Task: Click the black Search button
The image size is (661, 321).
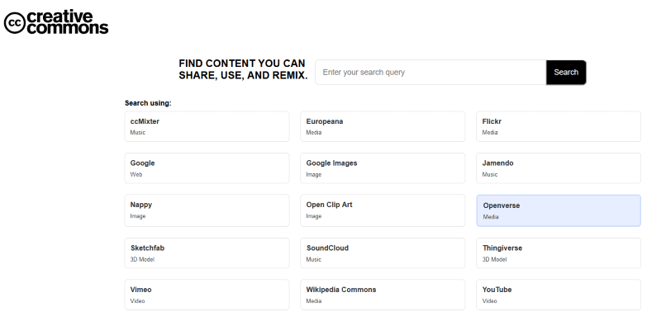Action: pos(566,73)
